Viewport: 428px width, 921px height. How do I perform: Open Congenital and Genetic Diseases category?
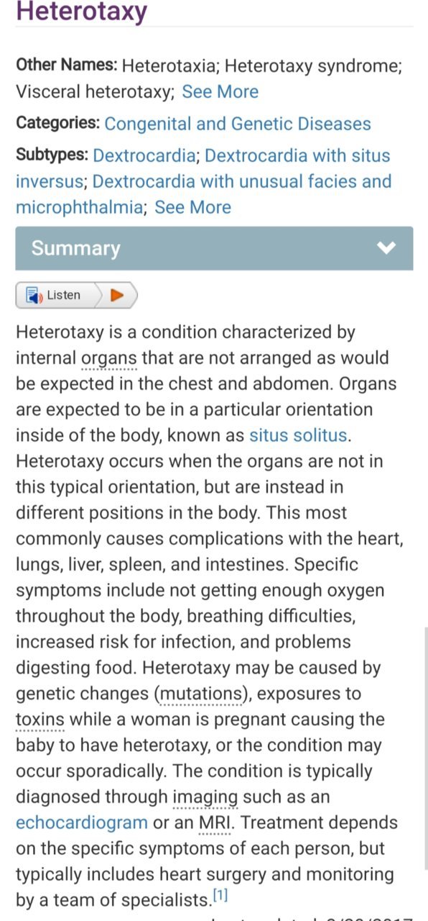click(238, 124)
